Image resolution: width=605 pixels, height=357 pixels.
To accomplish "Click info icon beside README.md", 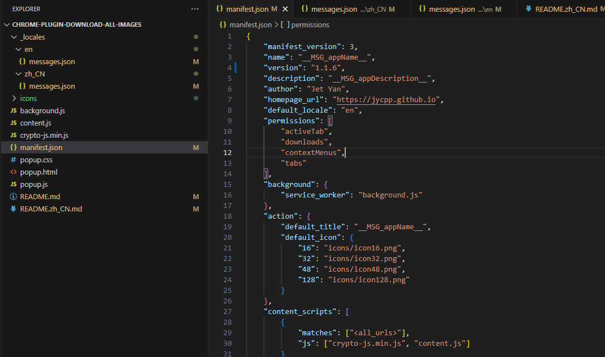I will [13, 197].
